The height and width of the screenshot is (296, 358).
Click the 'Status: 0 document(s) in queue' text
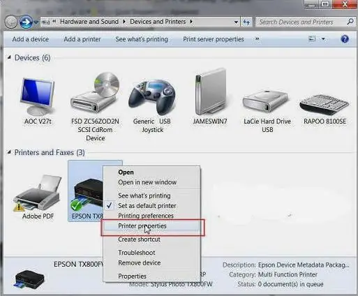pos(281,284)
